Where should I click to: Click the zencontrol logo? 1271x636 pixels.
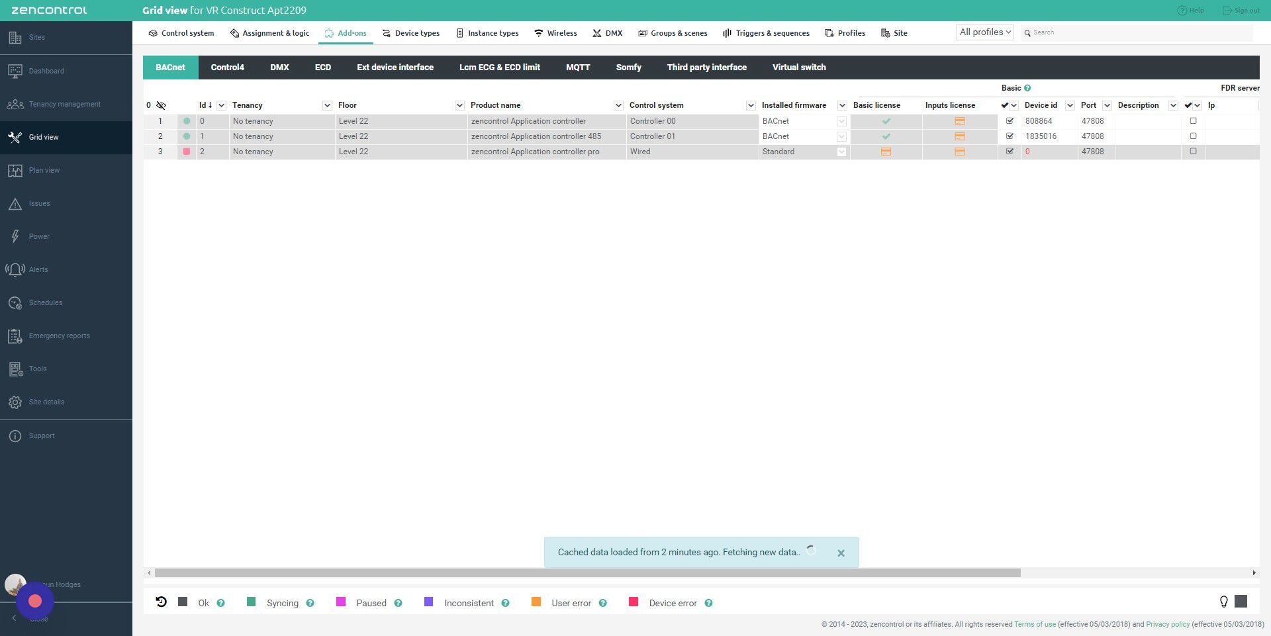(49, 11)
